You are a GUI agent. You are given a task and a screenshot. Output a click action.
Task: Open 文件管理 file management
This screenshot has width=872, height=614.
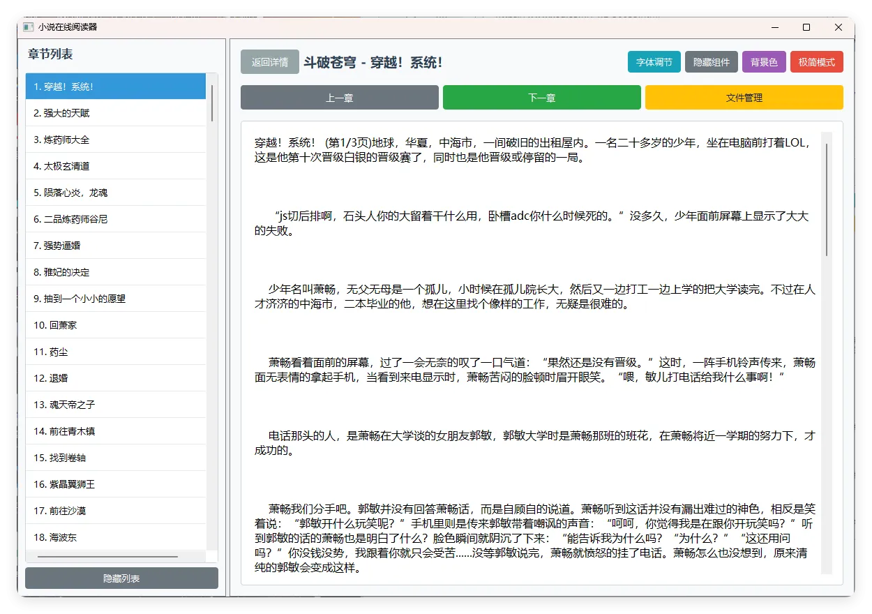[x=745, y=97]
